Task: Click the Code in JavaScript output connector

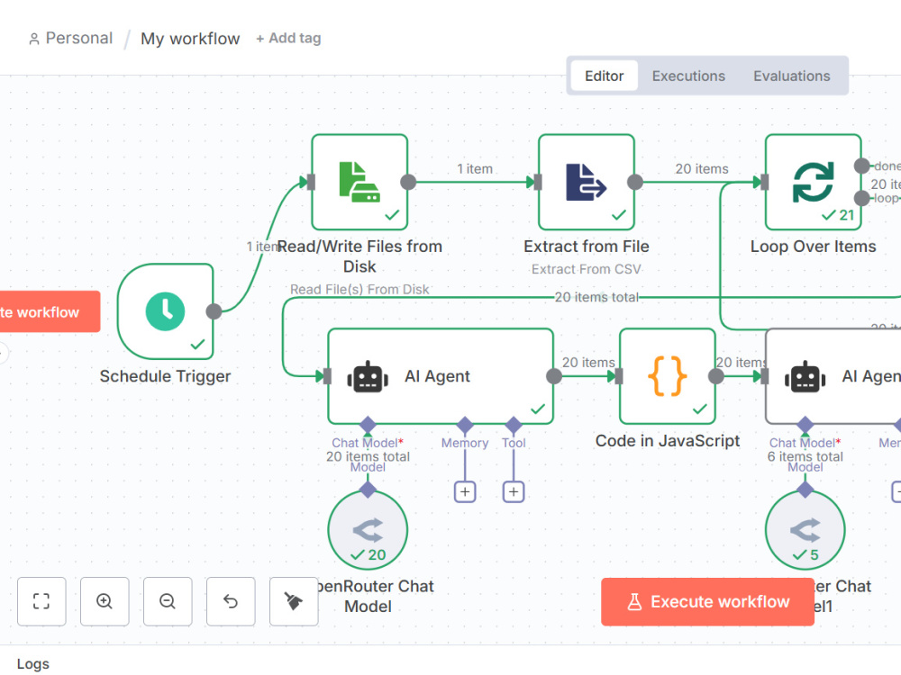Action: pos(716,376)
